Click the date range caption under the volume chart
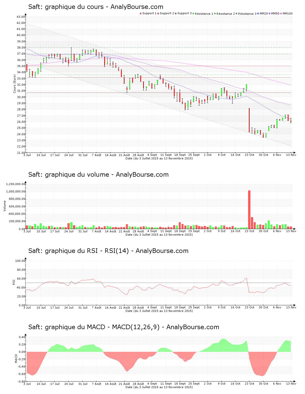Viewport: 305px width, 394px height. (x=159, y=235)
